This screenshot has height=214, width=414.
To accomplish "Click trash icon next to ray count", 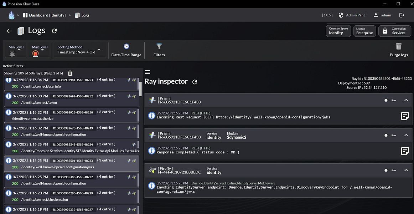I will pos(70,73).
